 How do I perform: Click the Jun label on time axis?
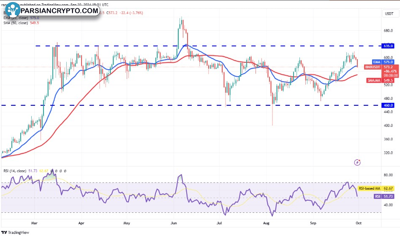pos(173,221)
